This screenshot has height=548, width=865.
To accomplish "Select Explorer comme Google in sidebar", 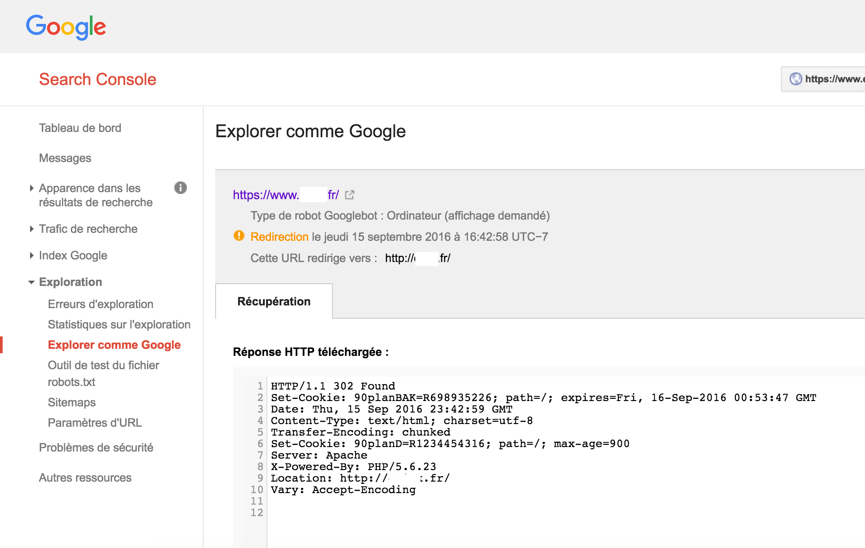I will point(114,345).
